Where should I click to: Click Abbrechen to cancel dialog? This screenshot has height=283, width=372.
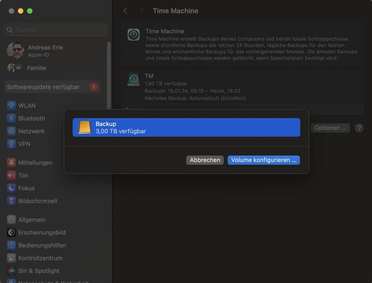coord(205,160)
